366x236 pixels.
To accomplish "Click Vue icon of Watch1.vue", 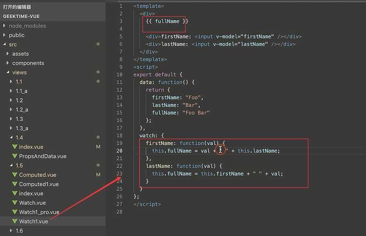I will tap(15, 221).
